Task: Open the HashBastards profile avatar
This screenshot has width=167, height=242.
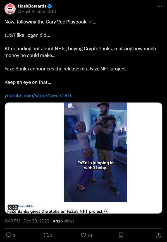Action: pyautogui.click(x=10, y=9)
